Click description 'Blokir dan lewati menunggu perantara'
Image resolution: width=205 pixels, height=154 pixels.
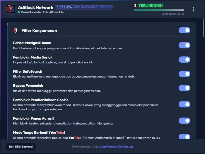coord(57,91)
